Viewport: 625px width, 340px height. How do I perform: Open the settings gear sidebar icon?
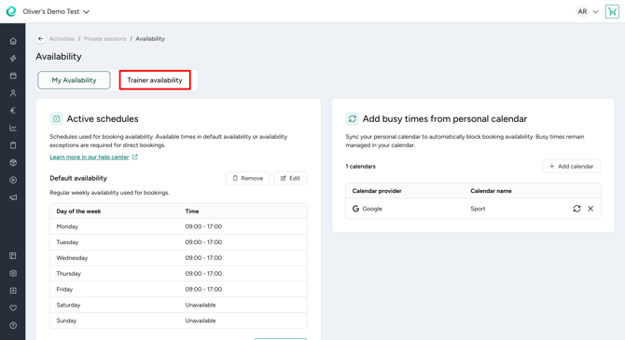[x=13, y=273]
